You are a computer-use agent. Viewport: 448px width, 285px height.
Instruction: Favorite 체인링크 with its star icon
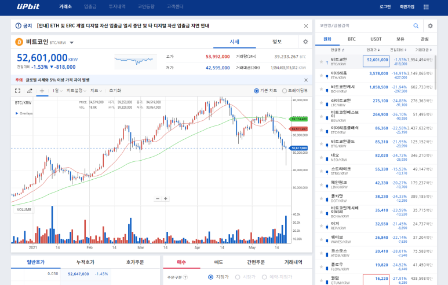(322, 185)
